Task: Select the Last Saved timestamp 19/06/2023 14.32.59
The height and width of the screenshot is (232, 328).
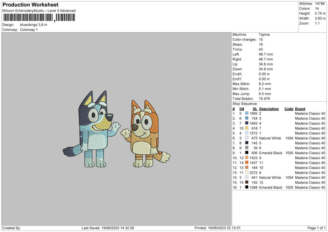Action: coord(118,228)
